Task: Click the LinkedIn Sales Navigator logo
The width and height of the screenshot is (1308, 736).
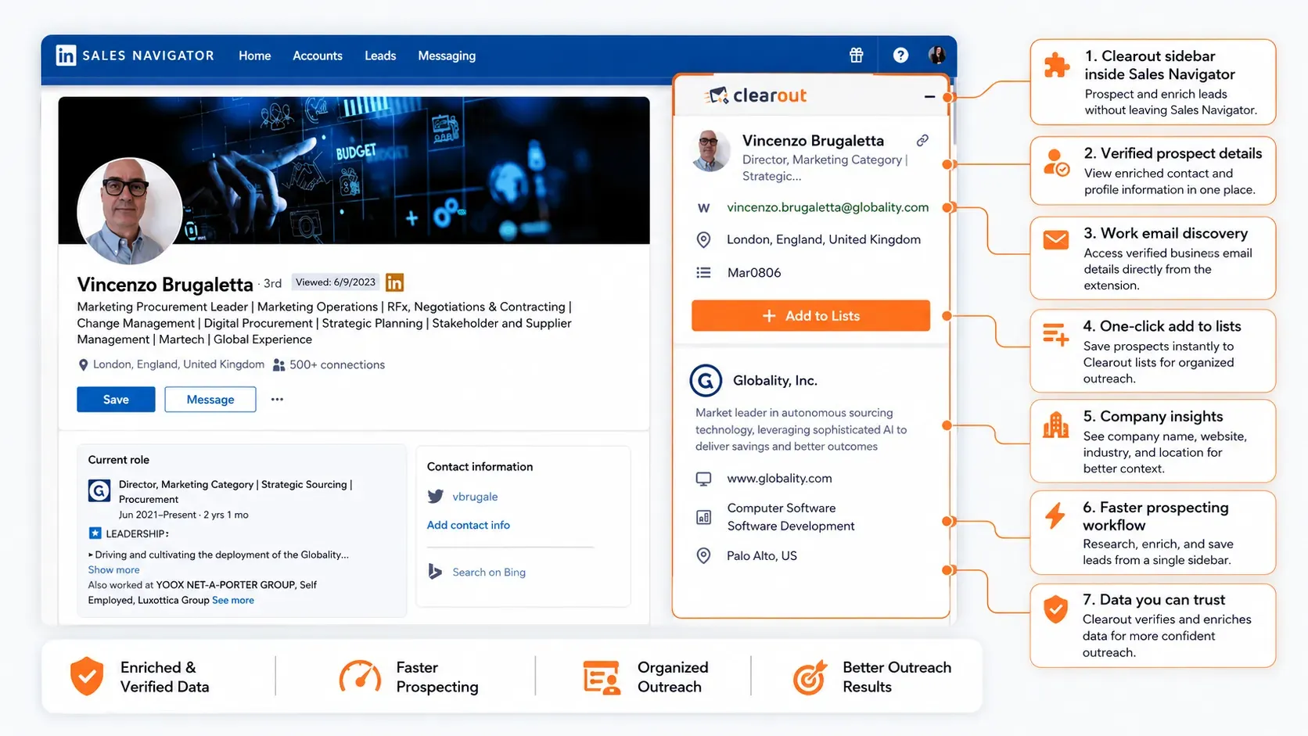Action: coord(135,56)
